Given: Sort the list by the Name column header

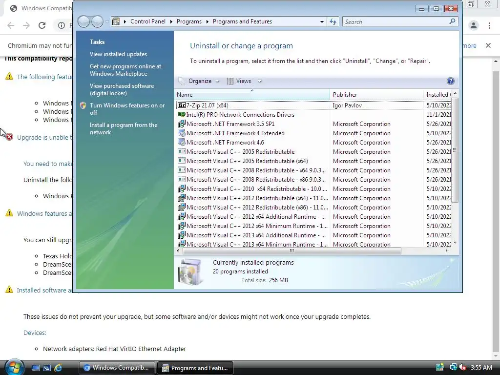Looking at the screenshot, I should click(x=252, y=94).
